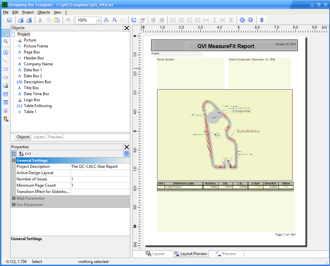Pick the Formatted Text tool
Image resolution: width=330 pixels, height=266 pixels.
(6, 111)
